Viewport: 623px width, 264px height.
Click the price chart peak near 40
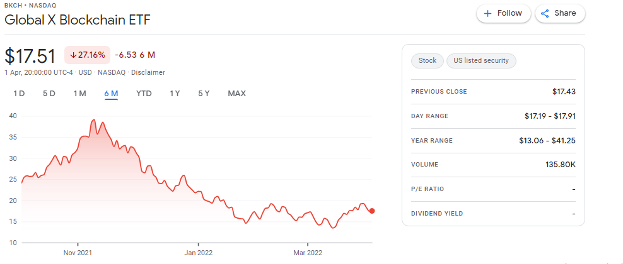(x=94, y=119)
